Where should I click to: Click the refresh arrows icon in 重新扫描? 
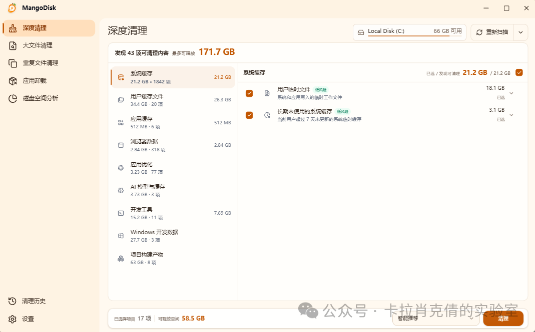(479, 32)
